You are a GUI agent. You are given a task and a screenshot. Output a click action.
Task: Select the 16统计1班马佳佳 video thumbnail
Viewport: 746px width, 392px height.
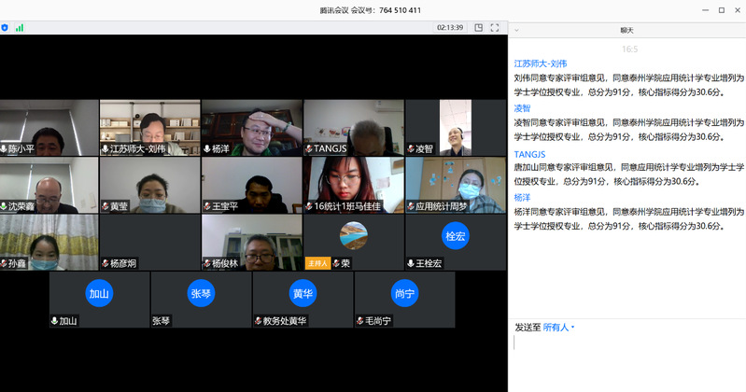pos(353,185)
